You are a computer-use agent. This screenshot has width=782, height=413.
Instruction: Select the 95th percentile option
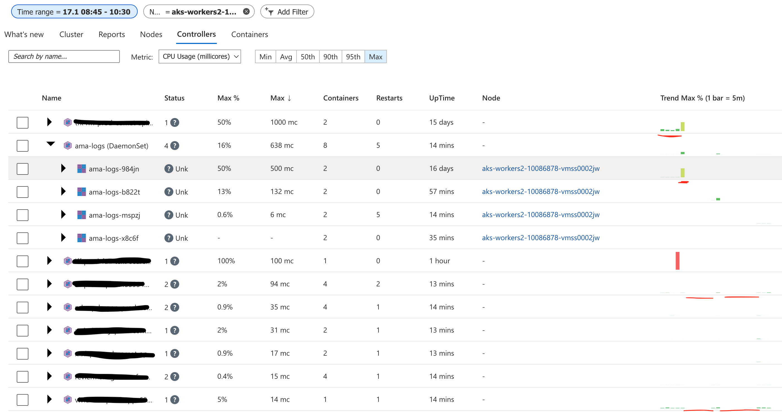pos(353,56)
